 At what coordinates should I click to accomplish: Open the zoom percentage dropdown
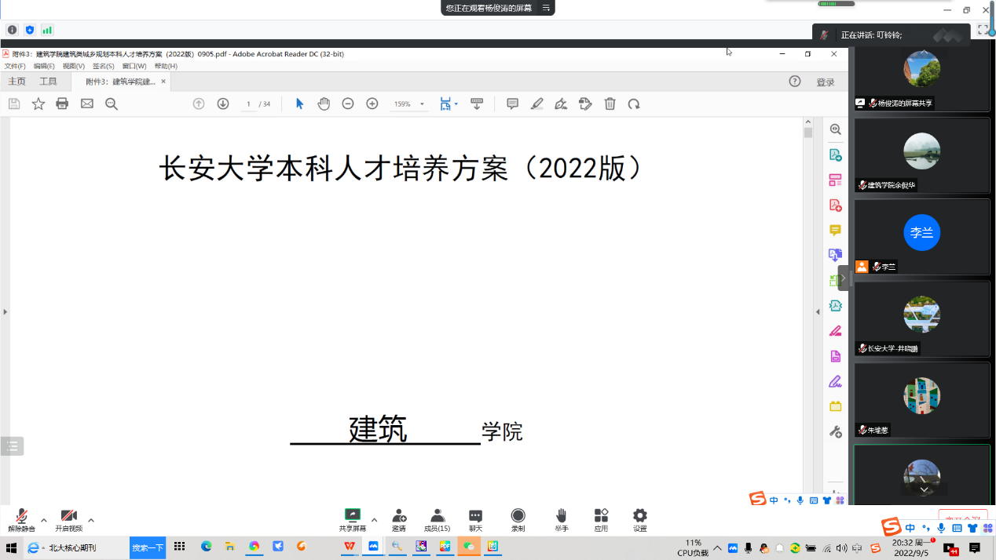pos(422,104)
